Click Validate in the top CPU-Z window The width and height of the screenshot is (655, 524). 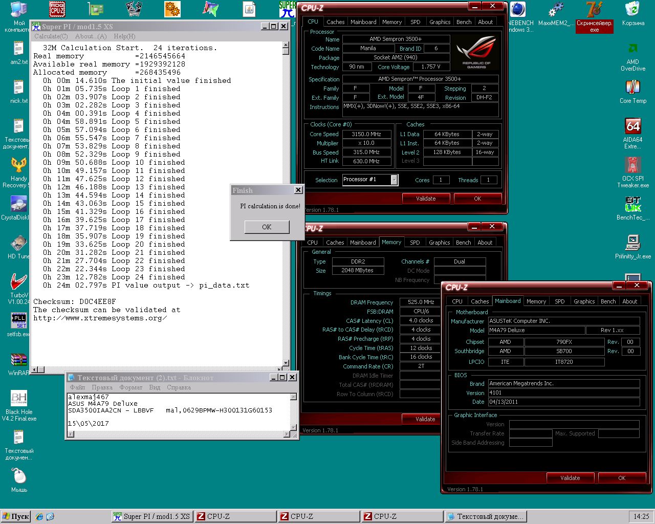pos(426,199)
